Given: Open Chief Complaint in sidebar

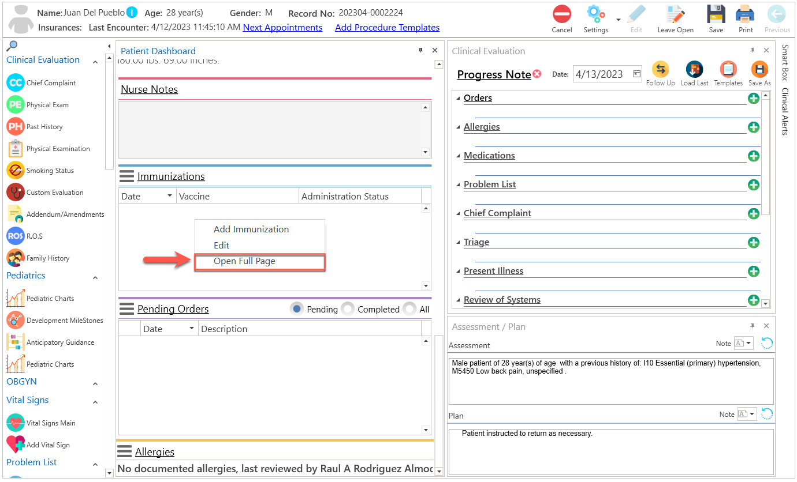Looking at the screenshot, I should coord(41,83).
